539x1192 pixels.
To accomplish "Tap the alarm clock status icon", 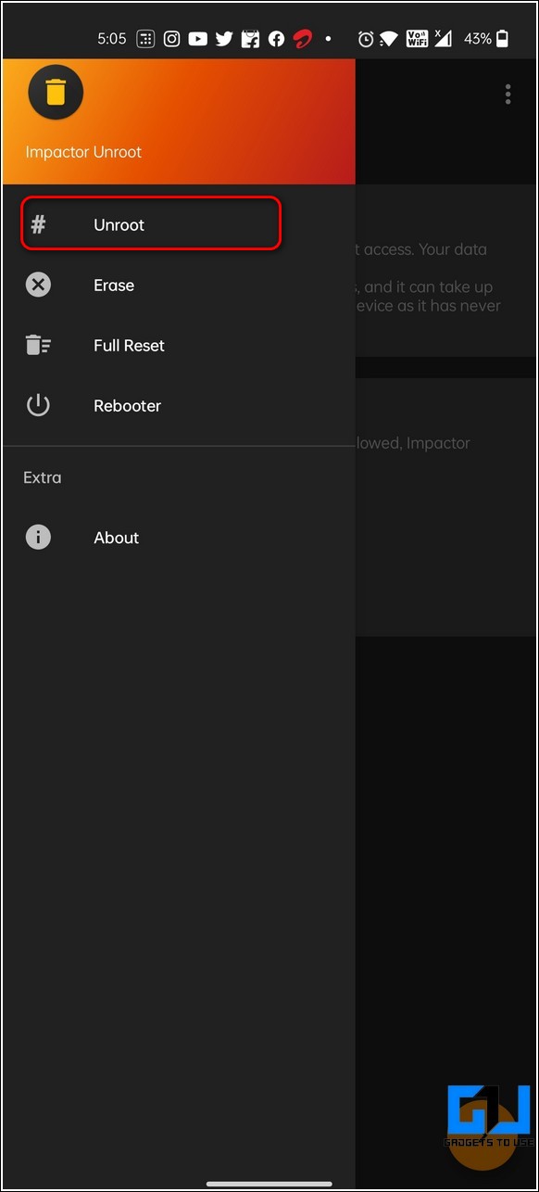I will click(x=366, y=39).
